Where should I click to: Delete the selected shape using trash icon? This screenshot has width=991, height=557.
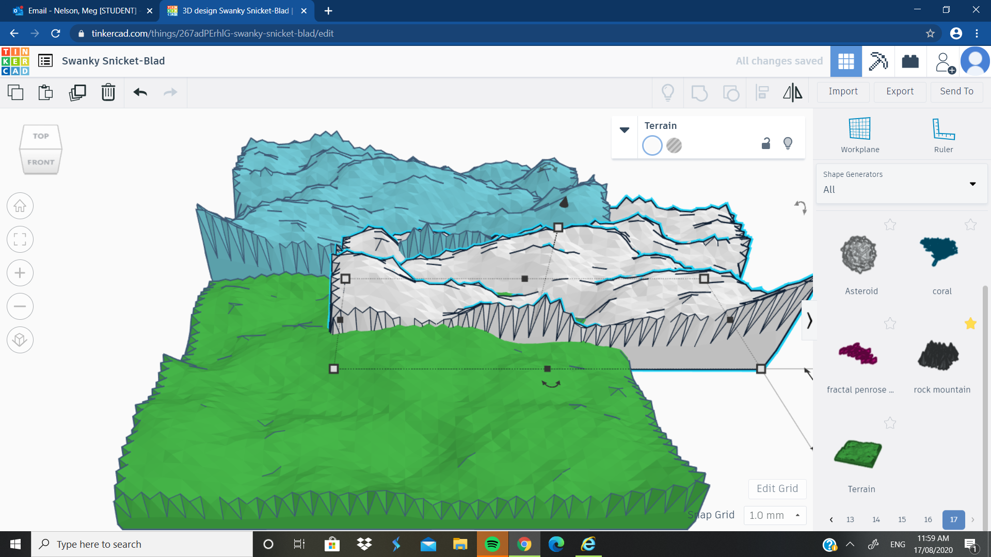[x=108, y=92]
